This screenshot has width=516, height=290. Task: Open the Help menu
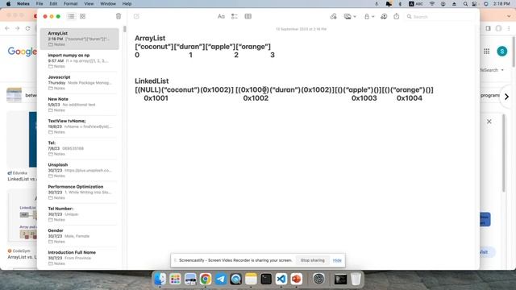127,3
